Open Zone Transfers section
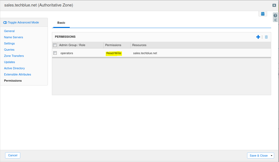The height and width of the screenshot is (162, 279). (14, 56)
